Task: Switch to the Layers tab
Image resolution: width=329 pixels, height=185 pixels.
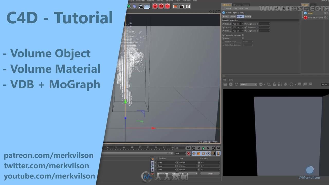Action: (246, 5)
